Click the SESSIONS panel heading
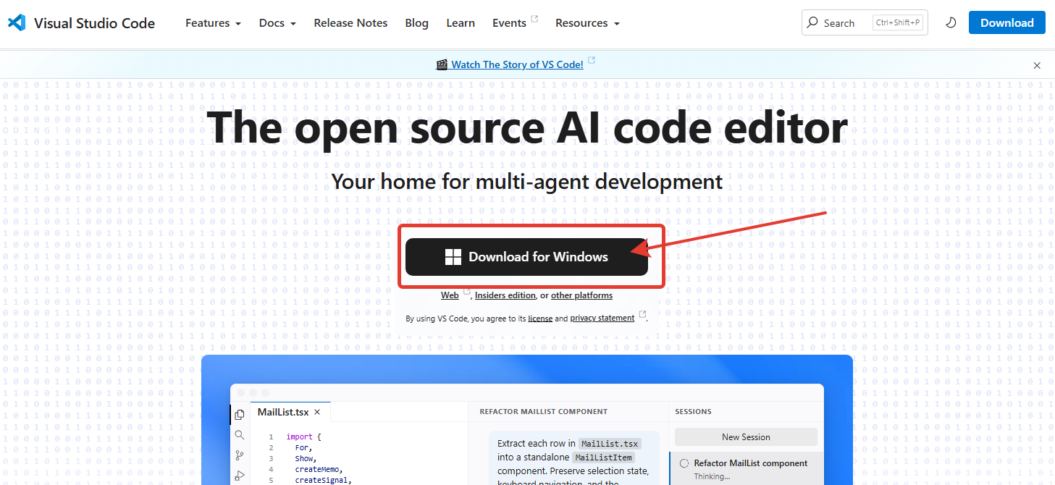This screenshot has height=485, width=1055. coord(693,412)
